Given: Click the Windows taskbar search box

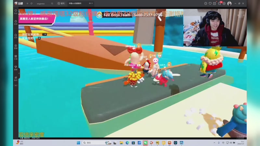Looking at the screenshot, I should (x=97, y=143).
